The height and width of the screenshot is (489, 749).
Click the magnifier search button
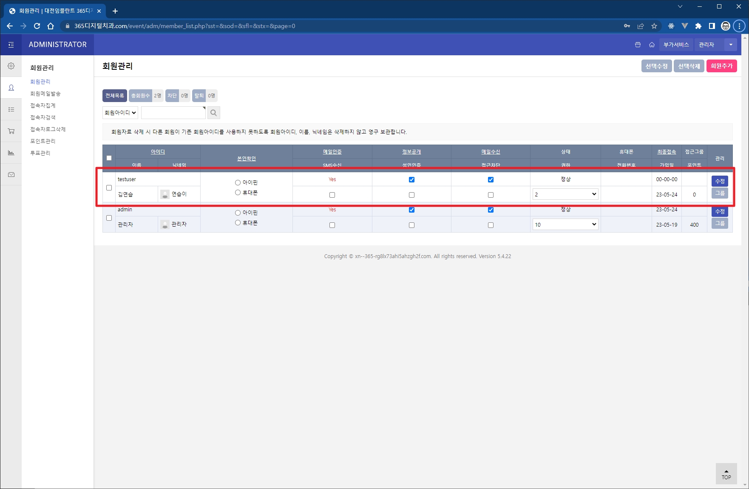coord(213,113)
